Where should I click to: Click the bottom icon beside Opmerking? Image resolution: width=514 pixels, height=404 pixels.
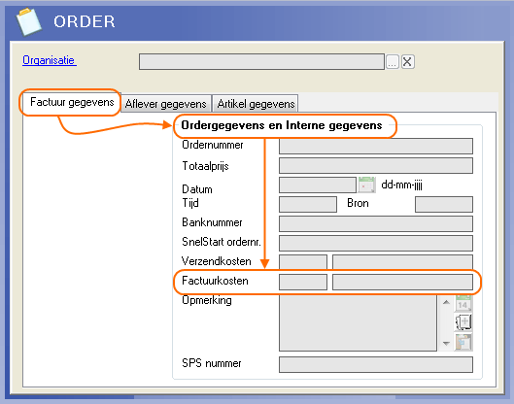click(463, 342)
